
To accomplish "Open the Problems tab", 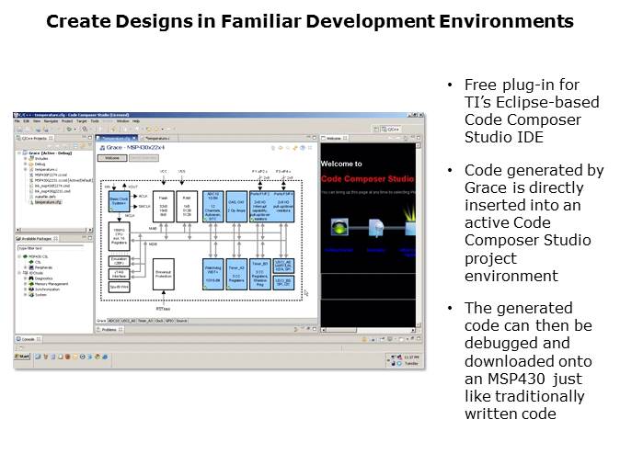I will 108,328.
